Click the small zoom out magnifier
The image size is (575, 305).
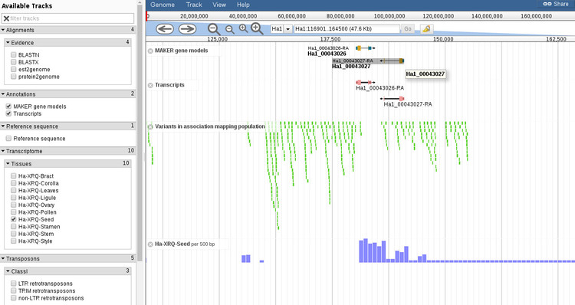(230, 29)
